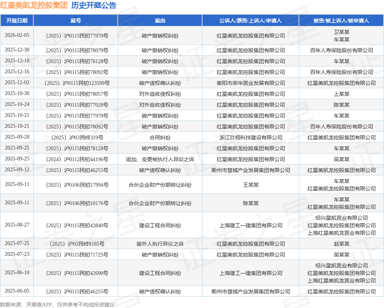The image size is (384, 308).
Task: Click defendant 上某某
Action: 342,94
